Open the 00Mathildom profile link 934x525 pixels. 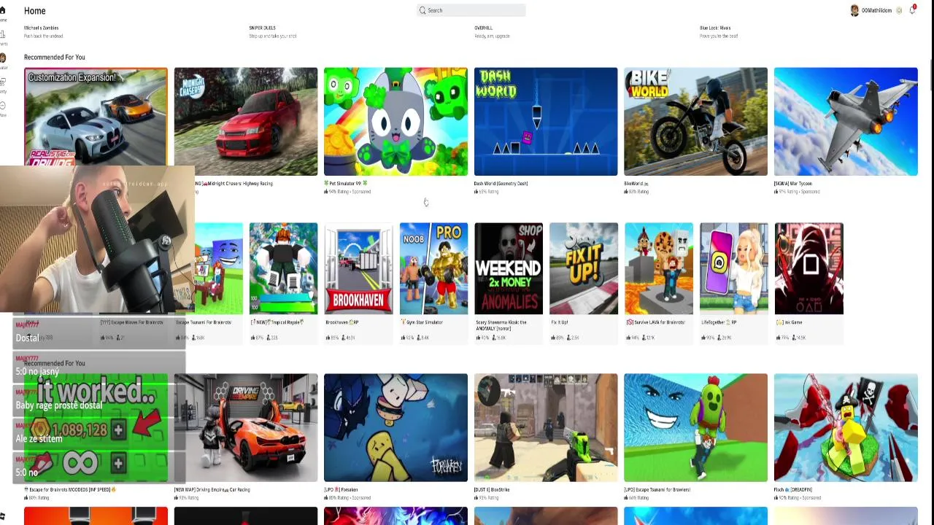[x=876, y=10]
